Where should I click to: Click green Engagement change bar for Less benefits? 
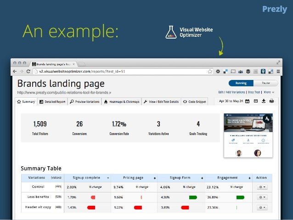point(240,197)
